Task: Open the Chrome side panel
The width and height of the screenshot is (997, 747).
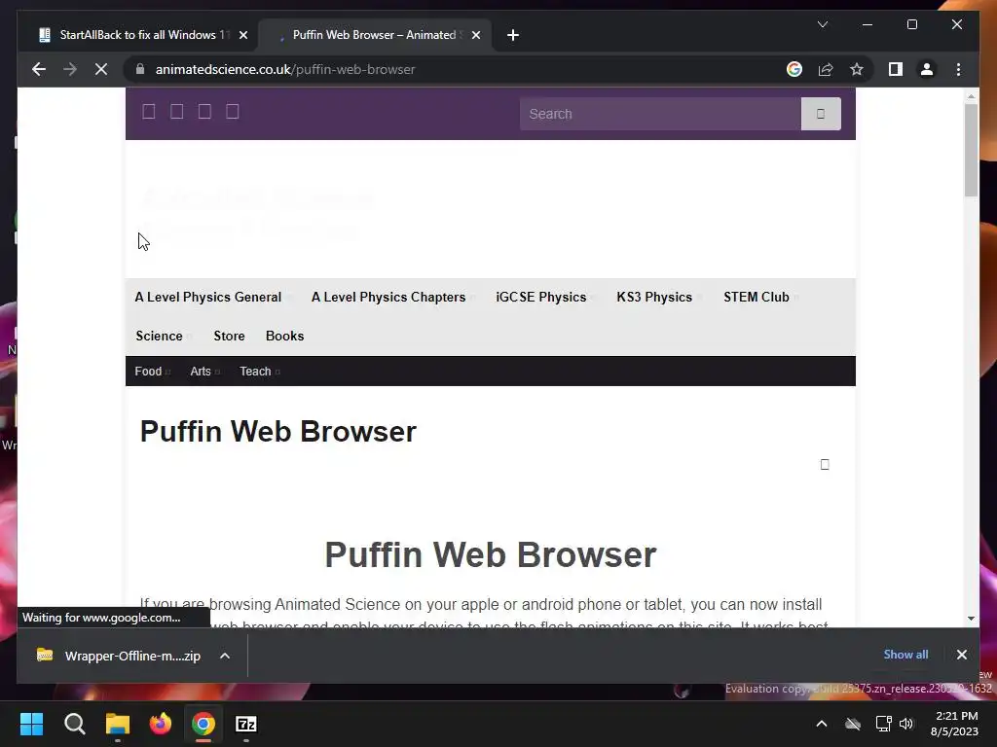Action: (x=896, y=69)
